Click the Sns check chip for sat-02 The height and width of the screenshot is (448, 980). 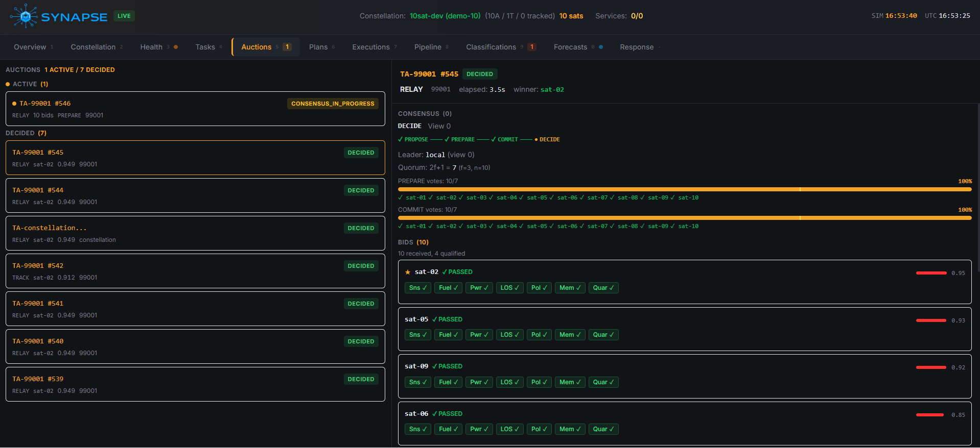418,288
